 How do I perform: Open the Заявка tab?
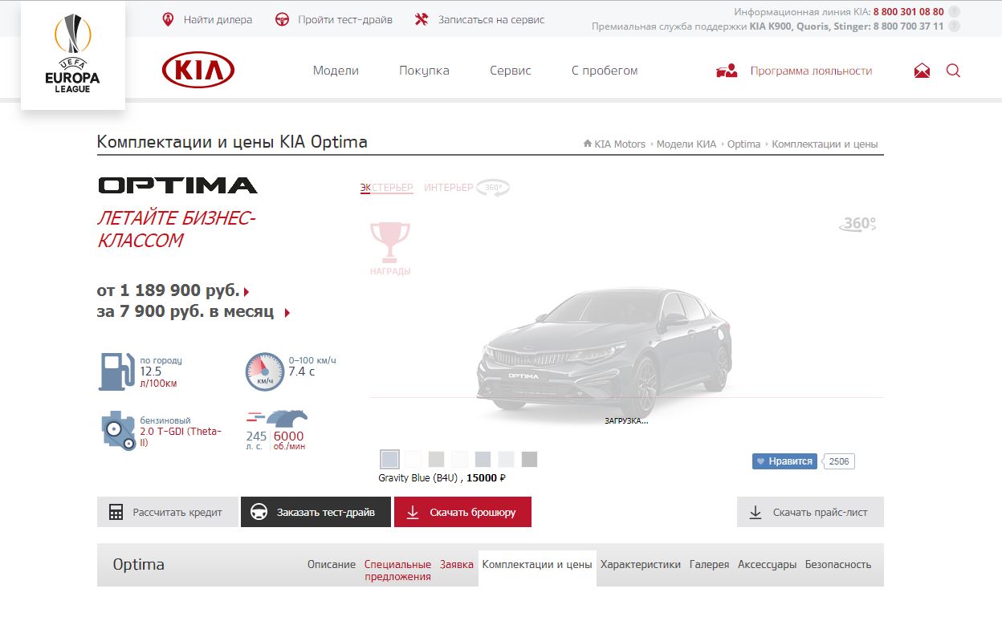pyautogui.click(x=457, y=565)
